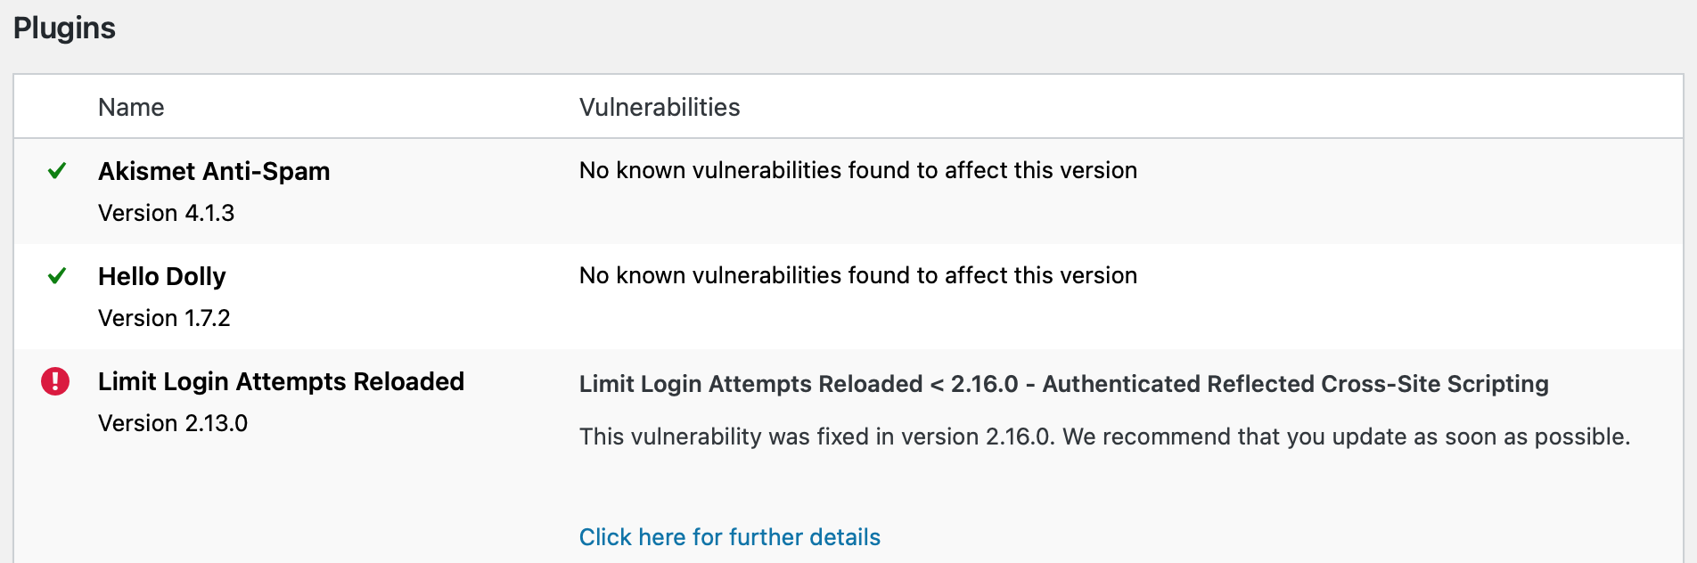Click the Plugins section heading
The height and width of the screenshot is (563, 1697).
64,29
